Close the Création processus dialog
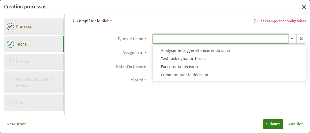The image size is (310, 133). [x=304, y=7]
